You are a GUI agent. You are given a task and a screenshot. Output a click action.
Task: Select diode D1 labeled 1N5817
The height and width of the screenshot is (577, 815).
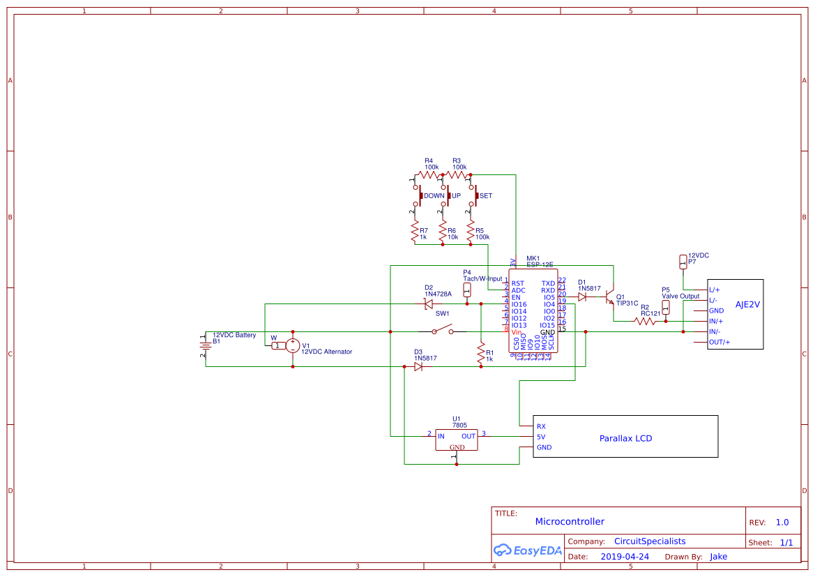584,296
